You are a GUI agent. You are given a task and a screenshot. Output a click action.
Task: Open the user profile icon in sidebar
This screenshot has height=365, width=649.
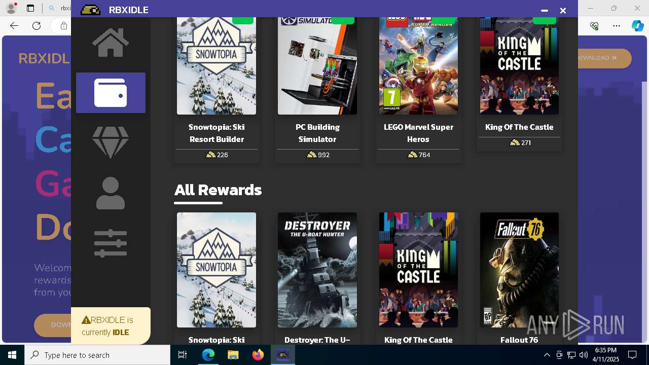111,193
